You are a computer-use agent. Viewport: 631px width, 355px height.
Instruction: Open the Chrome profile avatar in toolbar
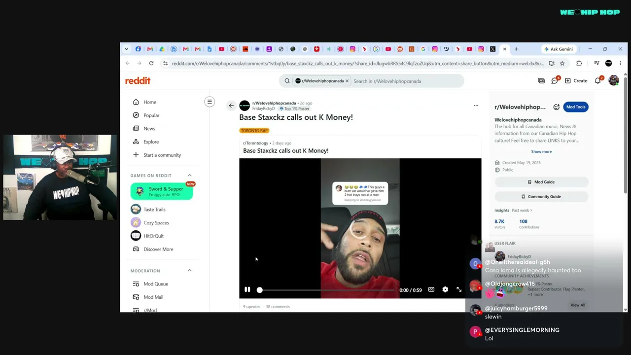point(608,64)
